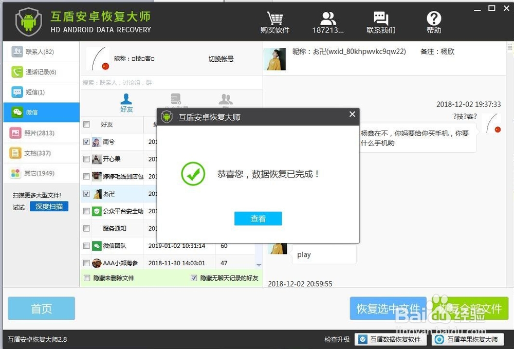
Task: Click the 购买软件 shopping cart icon
Action: [x=276, y=21]
